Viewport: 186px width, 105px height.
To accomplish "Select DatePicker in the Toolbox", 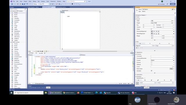I will pyautogui.click(x=17, y=60).
